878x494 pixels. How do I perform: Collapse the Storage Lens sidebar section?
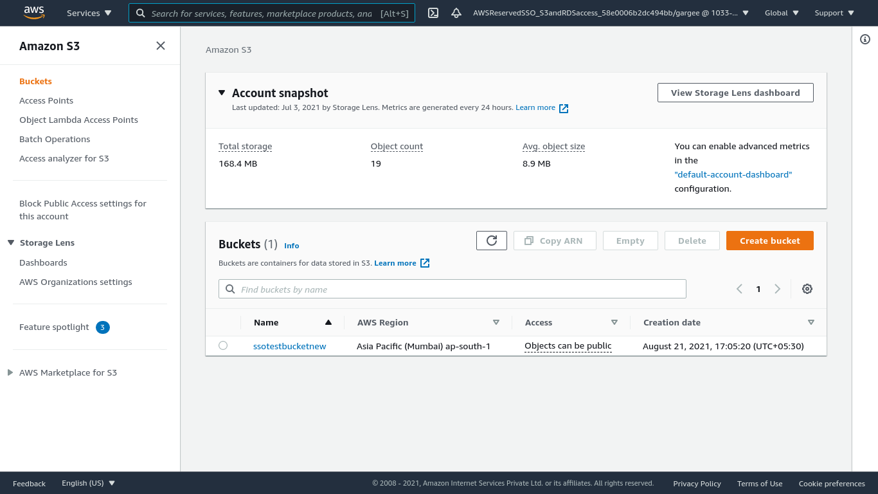point(11,242)
